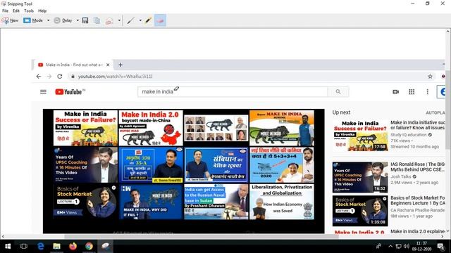Open Liberalization, Privatization and Globalization thumbnail
451x253 pixels.
[282, 202]
